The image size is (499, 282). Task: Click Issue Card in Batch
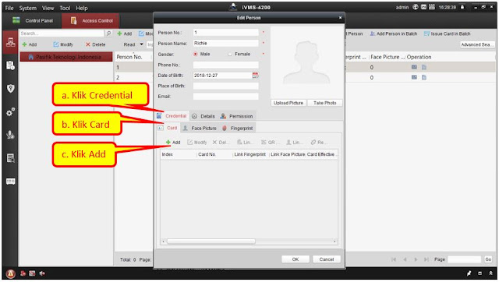[x=447, y=33]
